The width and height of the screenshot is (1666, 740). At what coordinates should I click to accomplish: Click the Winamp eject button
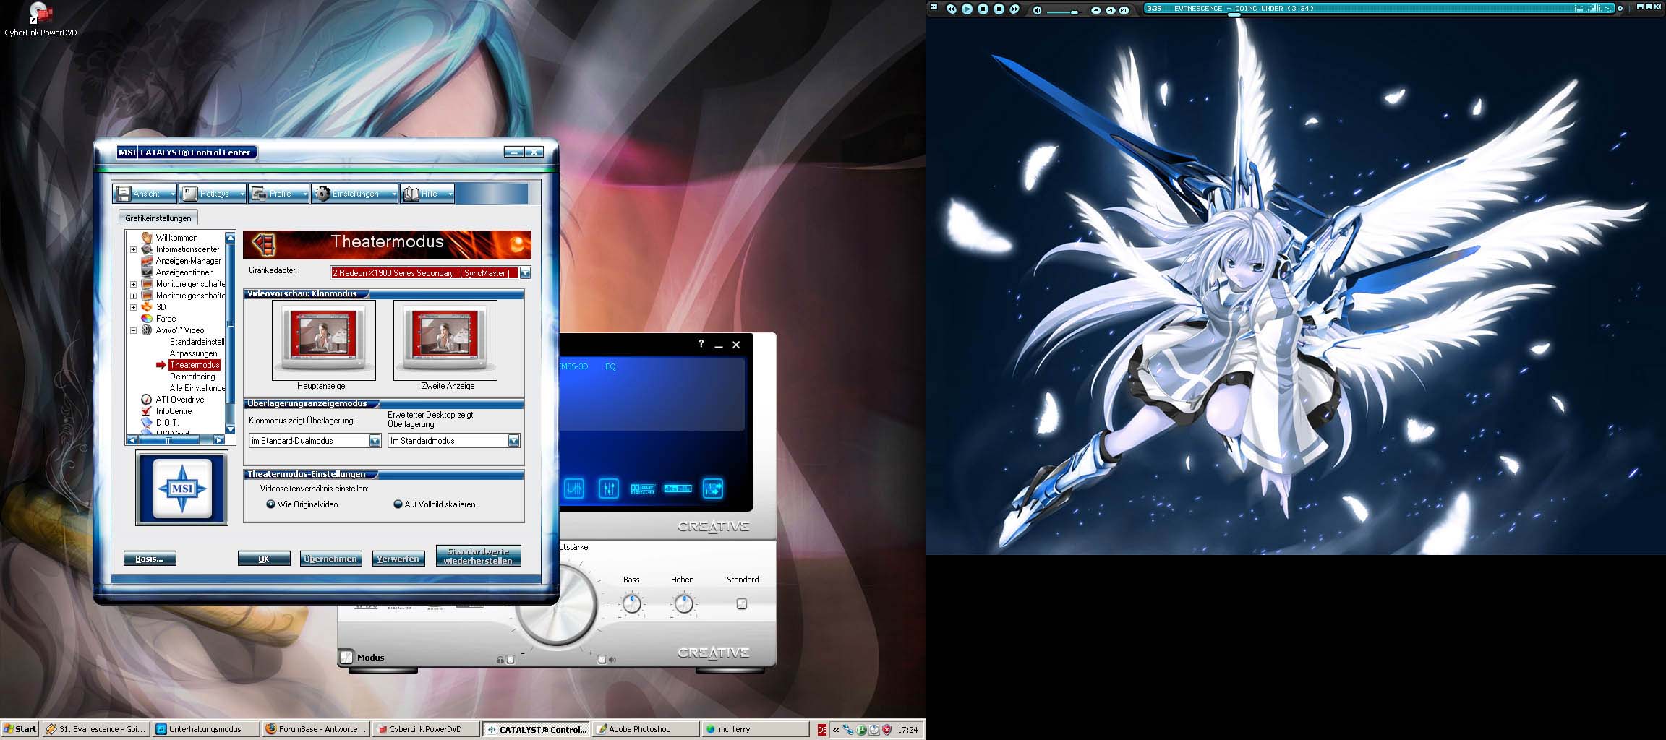click(x=1096, y=10)
